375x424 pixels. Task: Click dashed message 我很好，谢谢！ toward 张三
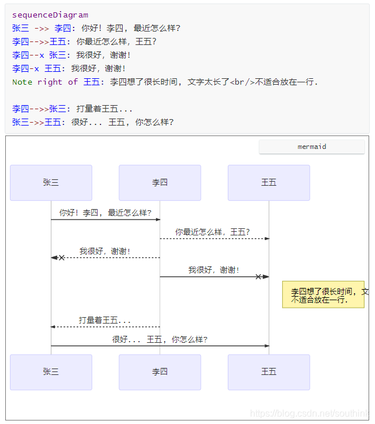point(105,251)
